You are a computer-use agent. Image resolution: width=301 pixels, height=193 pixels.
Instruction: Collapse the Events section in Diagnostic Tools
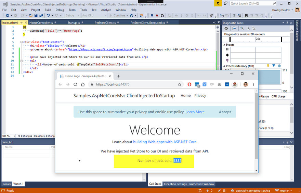coord(224,45)
